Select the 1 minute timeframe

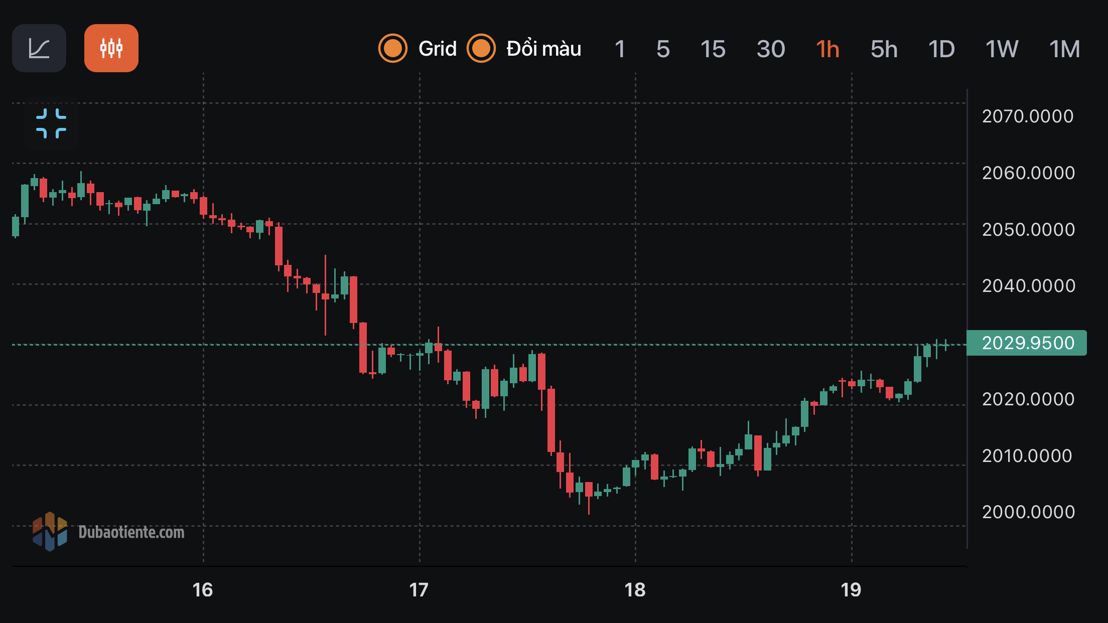coord(620,49)
